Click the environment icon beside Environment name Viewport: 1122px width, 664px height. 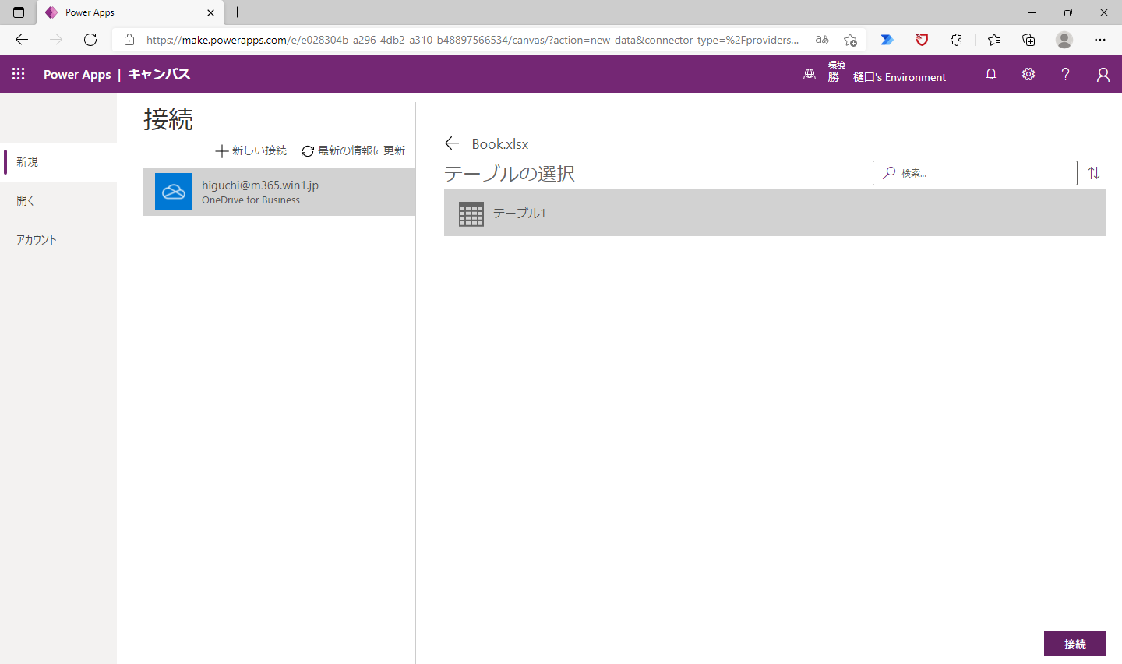810,74
